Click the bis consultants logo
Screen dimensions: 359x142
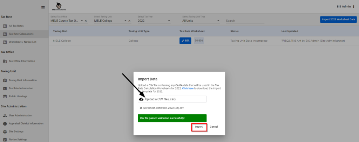(61, 6)
